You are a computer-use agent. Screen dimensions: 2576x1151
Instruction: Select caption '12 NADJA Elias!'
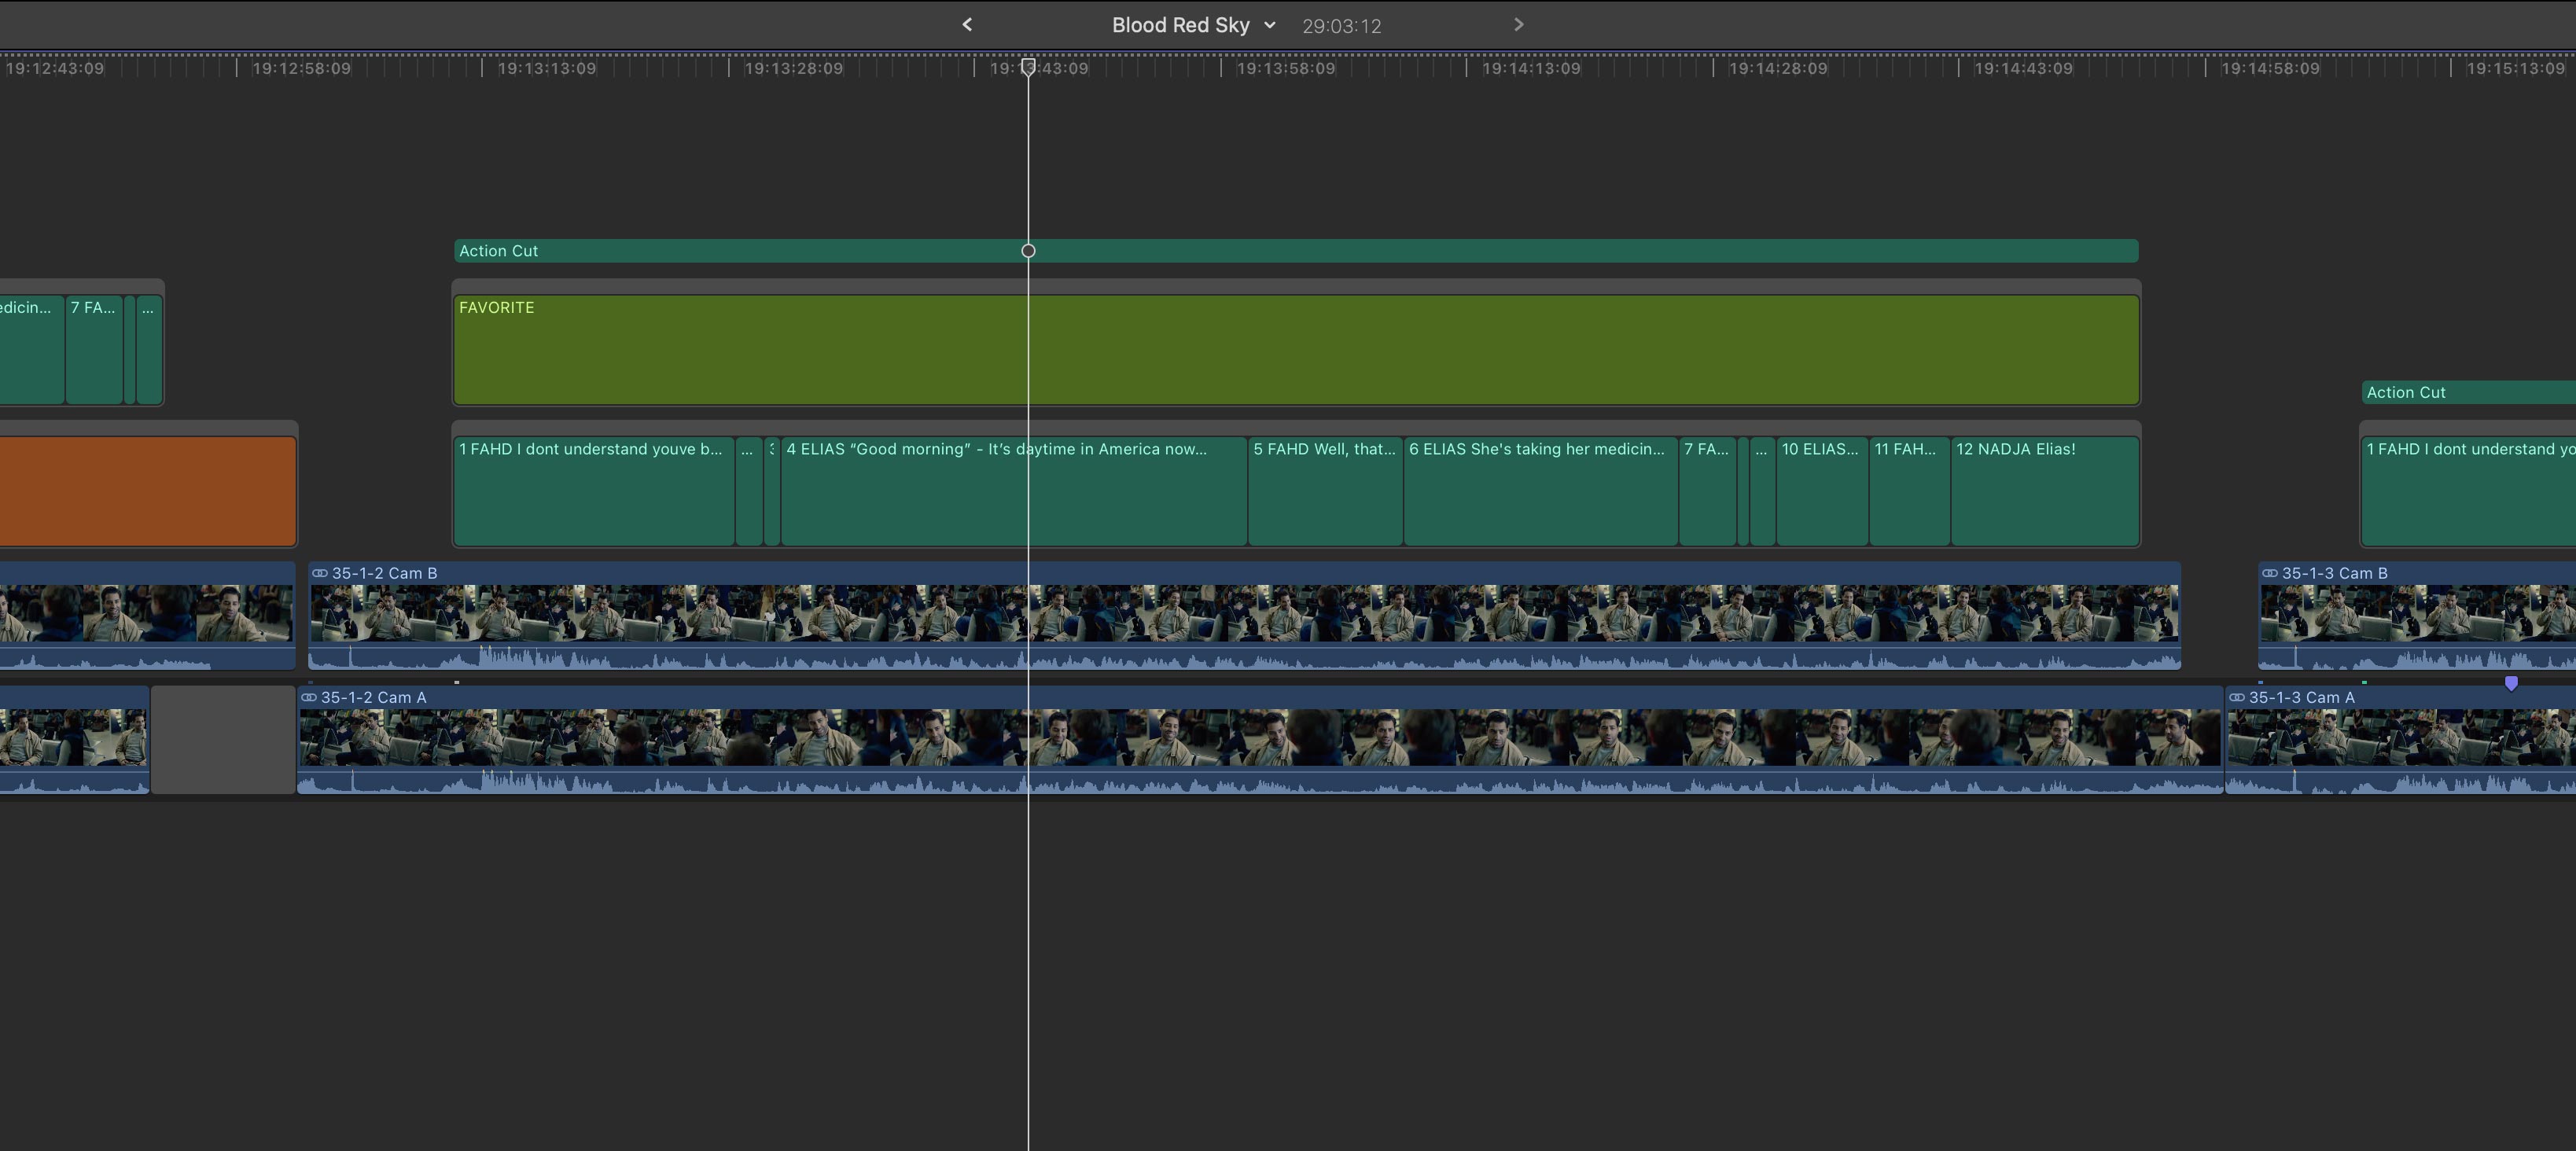[x=2045, y=491]
